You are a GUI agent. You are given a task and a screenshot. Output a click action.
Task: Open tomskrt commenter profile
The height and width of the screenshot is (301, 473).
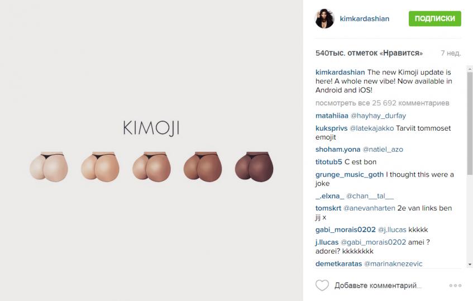(x=328, y=208)
